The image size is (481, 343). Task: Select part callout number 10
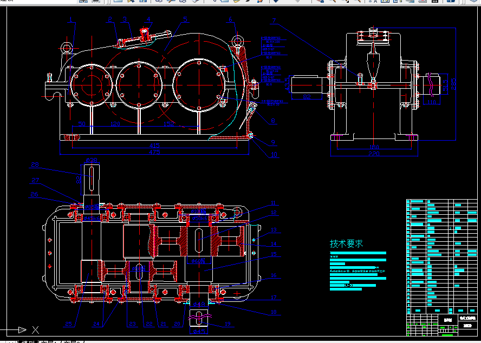click(274, 155)
